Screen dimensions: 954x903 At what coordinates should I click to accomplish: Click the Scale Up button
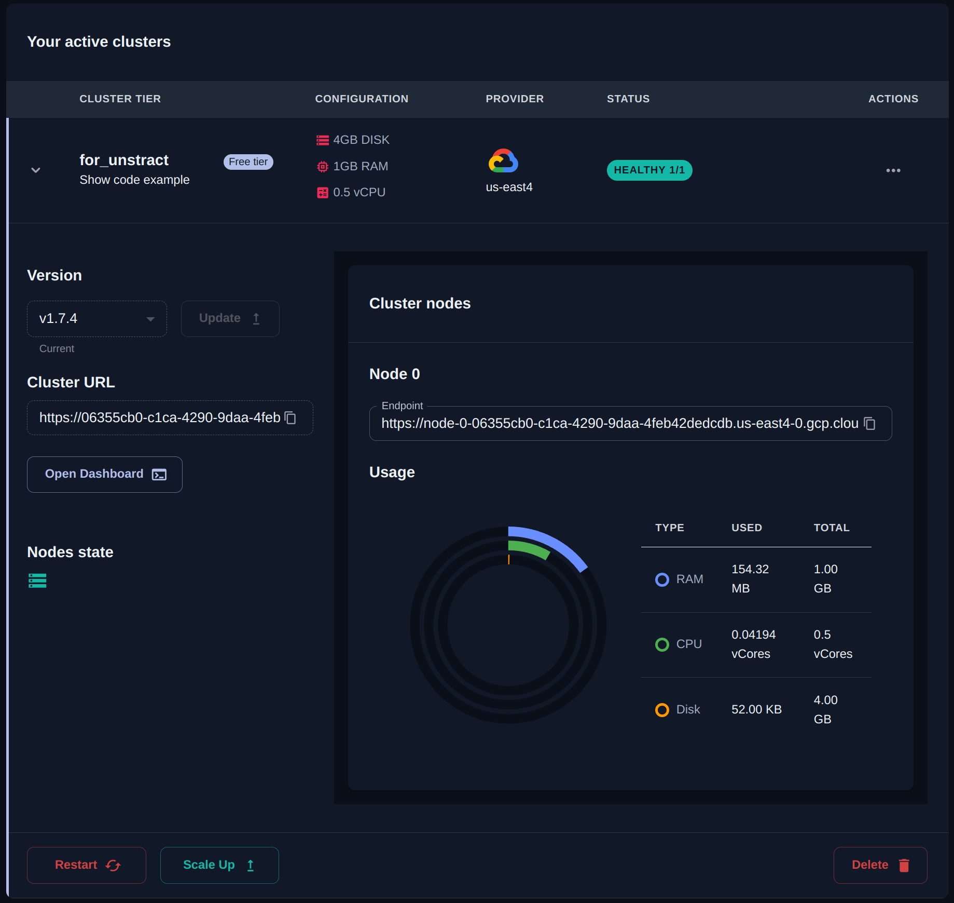(219, 865)
